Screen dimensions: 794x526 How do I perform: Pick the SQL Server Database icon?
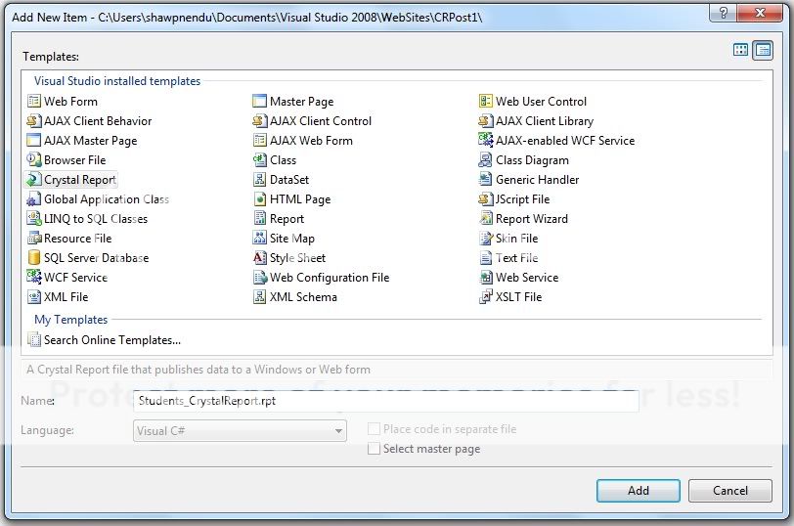pyautogui.click(x=34, y=258)
